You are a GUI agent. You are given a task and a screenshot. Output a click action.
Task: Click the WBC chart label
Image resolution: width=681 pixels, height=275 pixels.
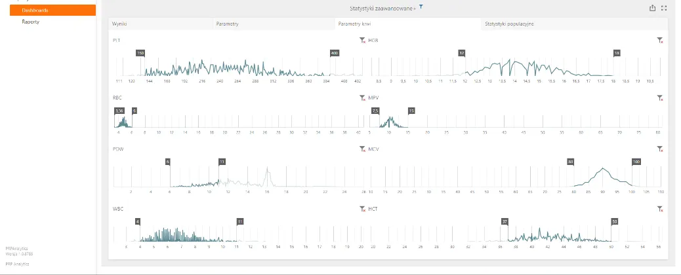[117, 209]
